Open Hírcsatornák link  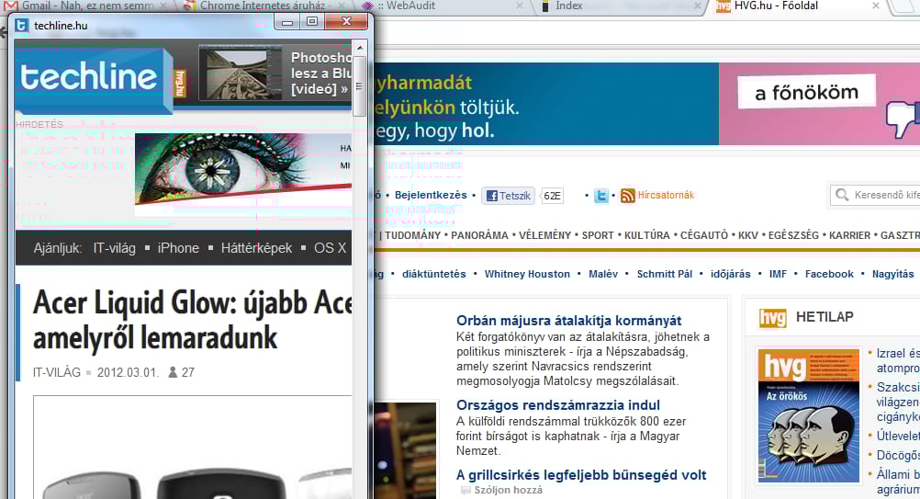point(666,195)
